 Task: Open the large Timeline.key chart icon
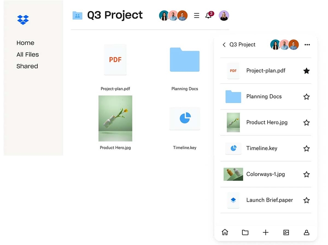pyautogui.click(x=185, y=118)
